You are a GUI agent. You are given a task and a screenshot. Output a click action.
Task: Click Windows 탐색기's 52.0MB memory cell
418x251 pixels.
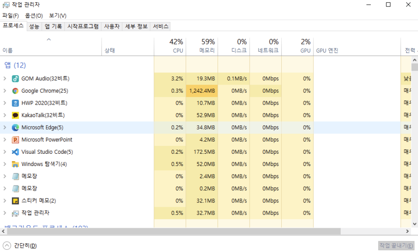(202, 164)
